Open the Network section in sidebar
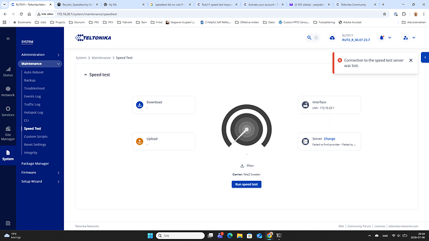The image size is (429, 241). pos(8,91)
